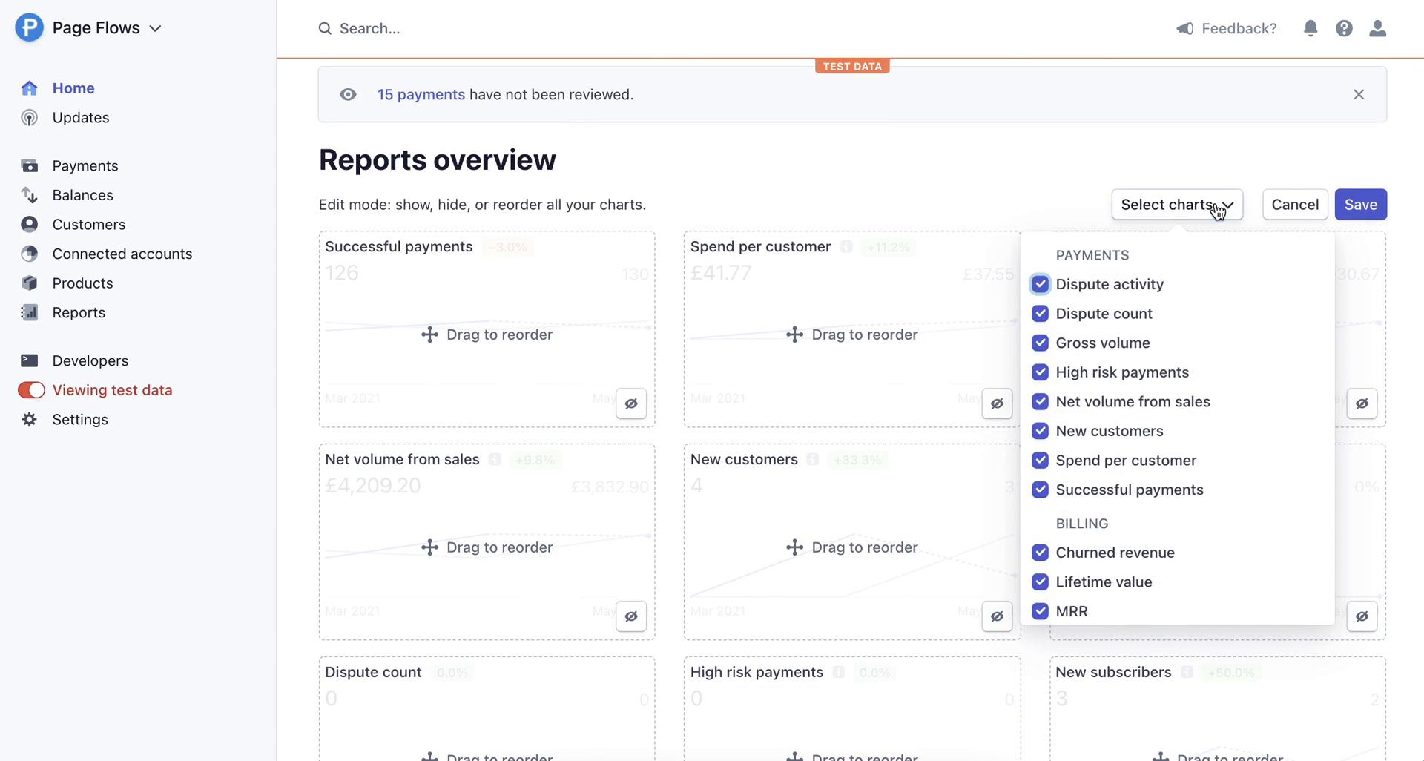Uncheck MRR chart

[1040, 612]
